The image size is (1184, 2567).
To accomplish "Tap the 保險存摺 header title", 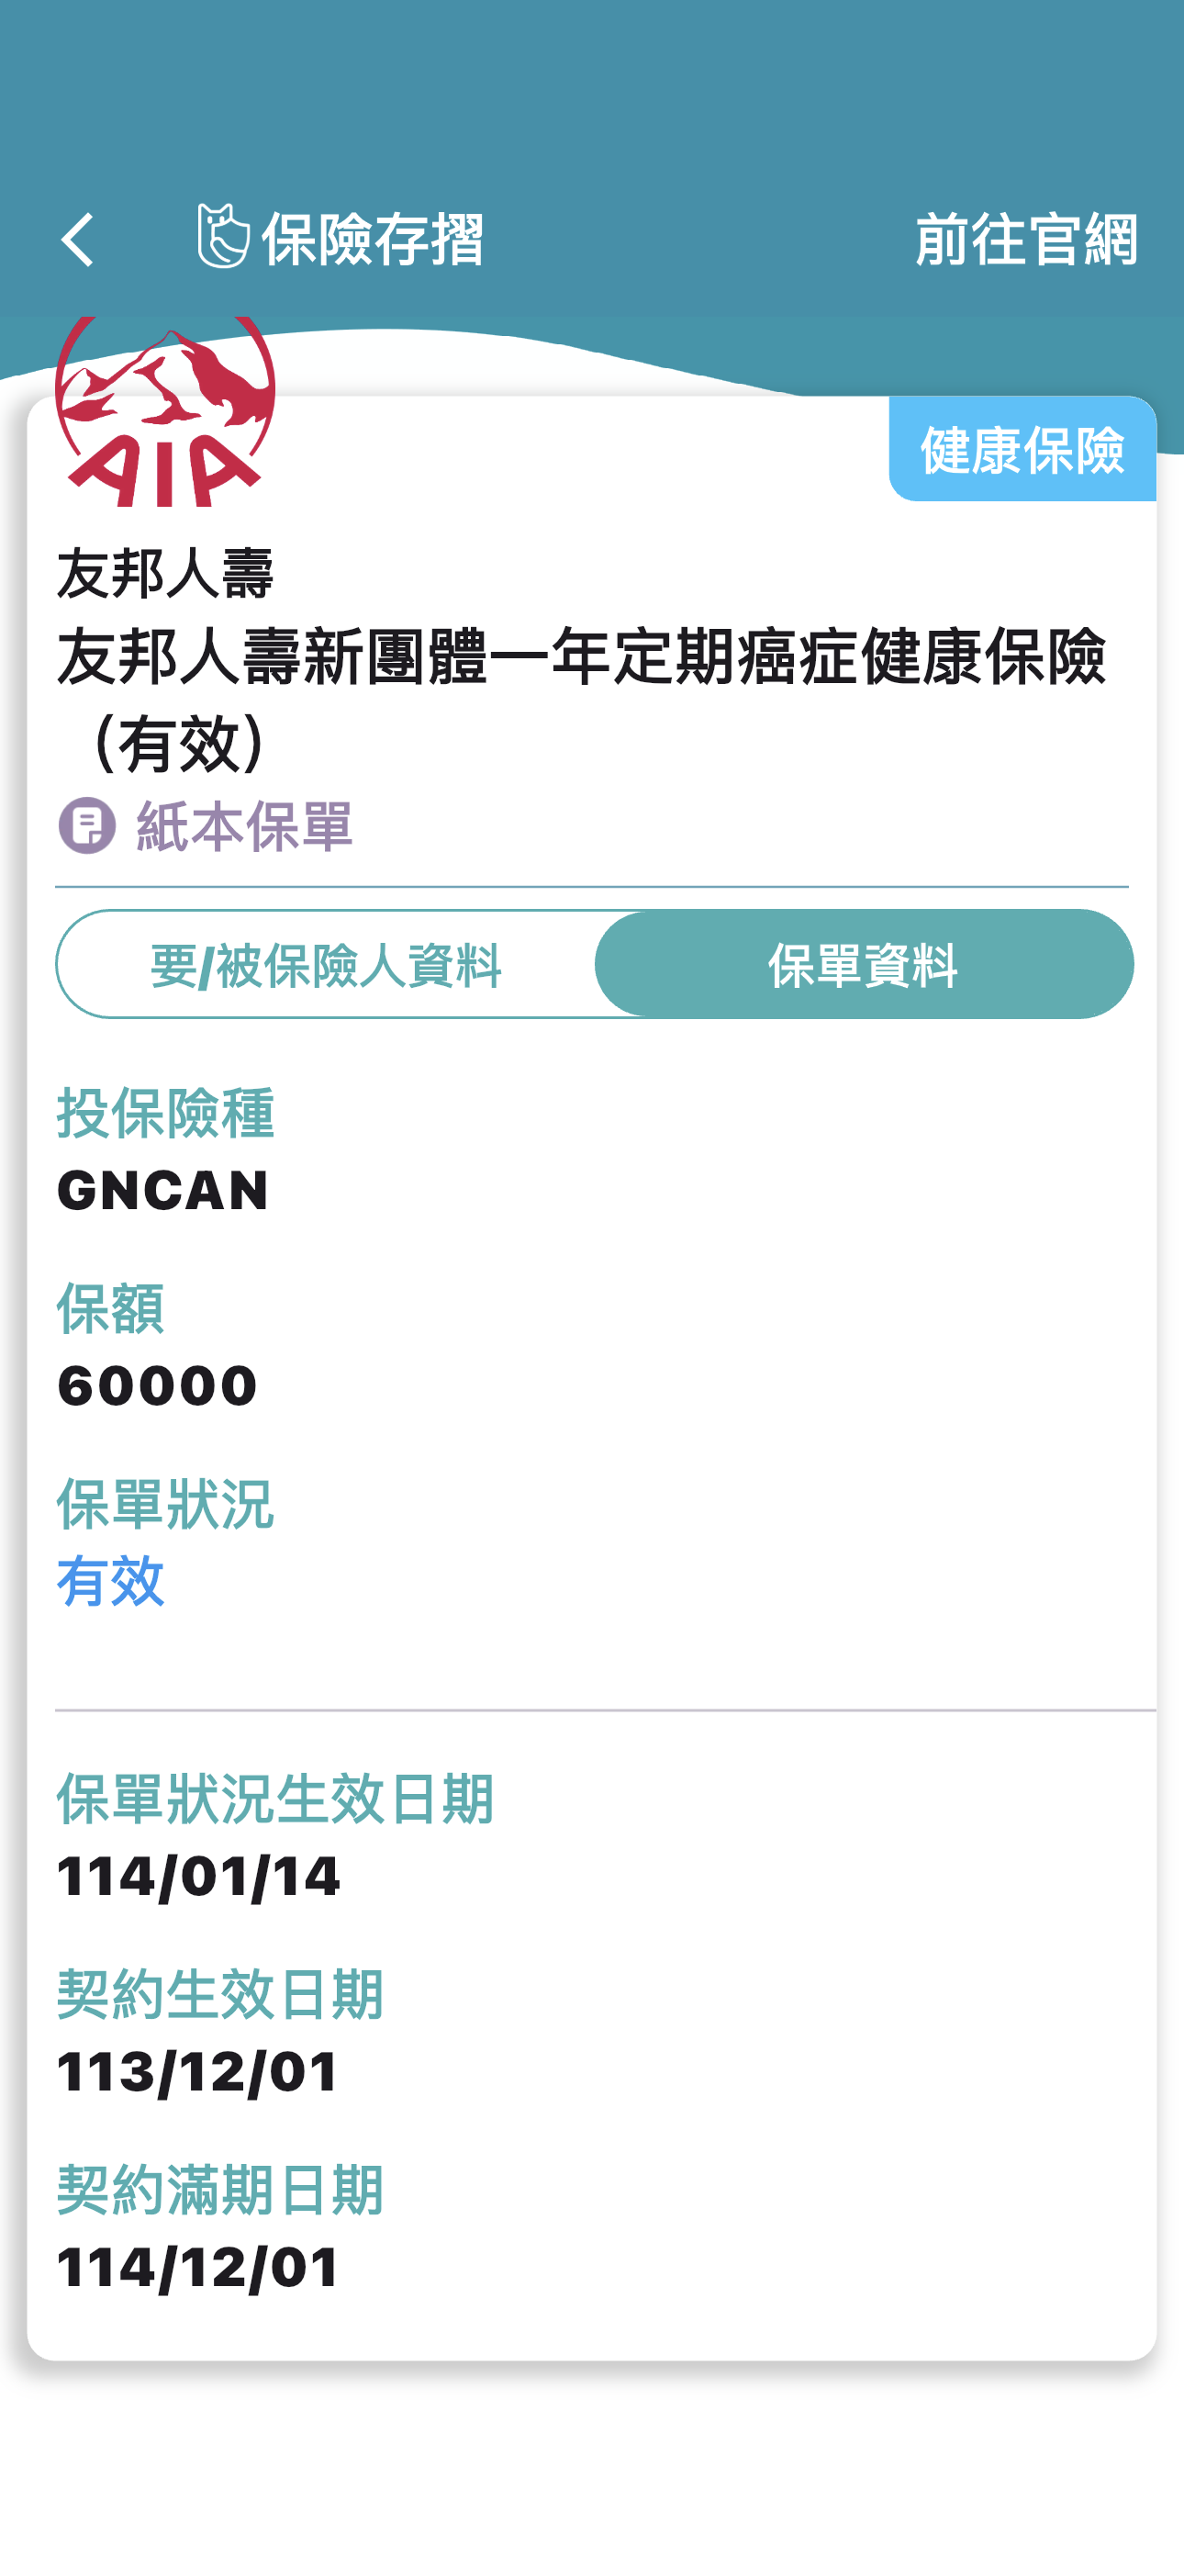I will coord(372,241).
